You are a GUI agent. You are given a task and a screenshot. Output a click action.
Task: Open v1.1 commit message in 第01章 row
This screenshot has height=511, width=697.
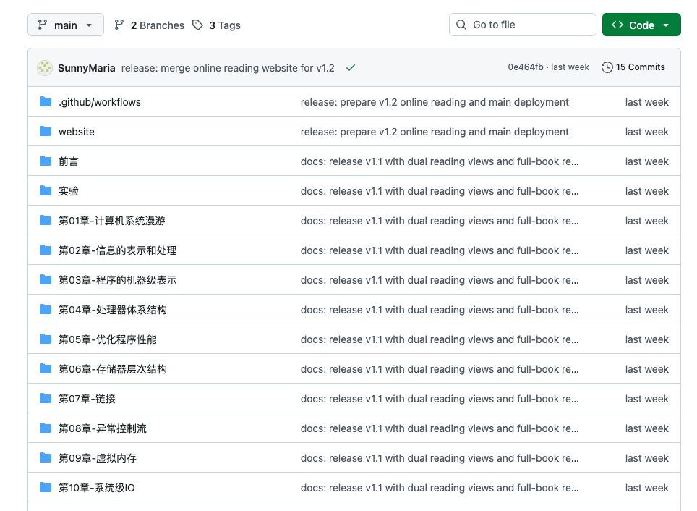pos(440,221)
